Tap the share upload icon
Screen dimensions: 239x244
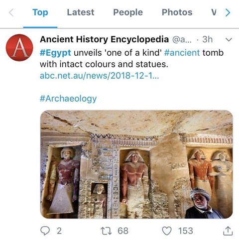click(228, 231)
